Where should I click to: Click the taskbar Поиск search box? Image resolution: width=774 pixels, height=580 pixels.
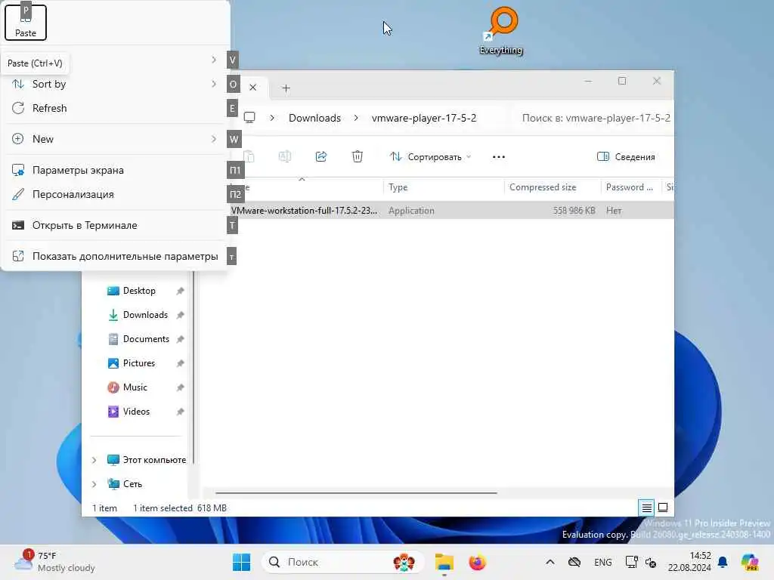342,562
